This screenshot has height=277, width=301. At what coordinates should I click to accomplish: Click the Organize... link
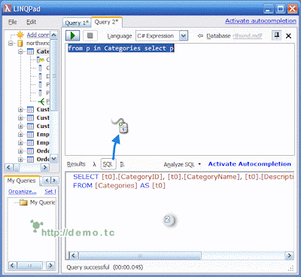tap(23, 192)
